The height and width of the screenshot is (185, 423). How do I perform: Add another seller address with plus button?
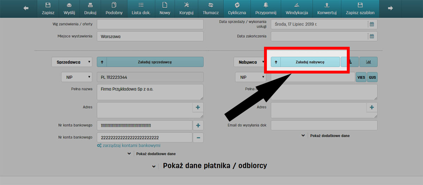point(198,107)
